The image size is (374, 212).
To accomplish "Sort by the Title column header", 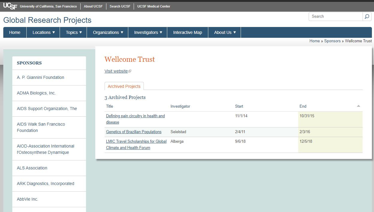I will coord(110,106).
